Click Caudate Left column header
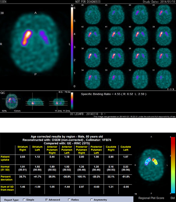The width and height of the screenshot is (176, 202). tap(126, 148)
